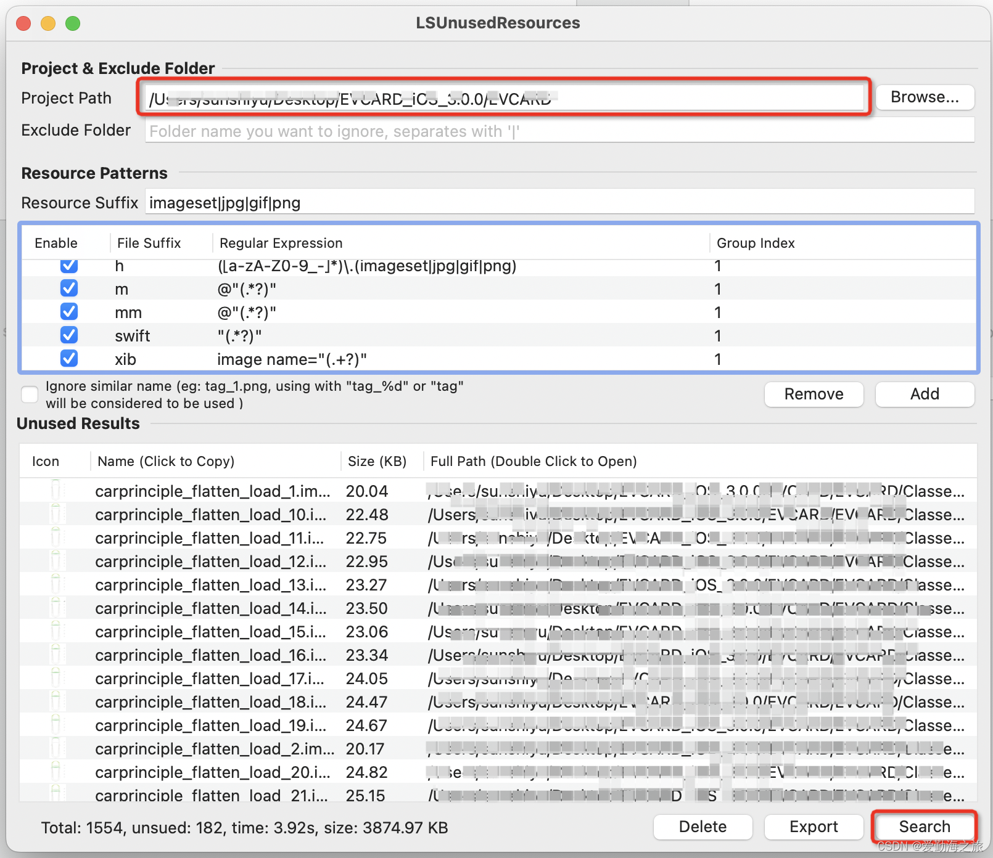Image resolution: width=993 pixels, height=858 pixels.
Task: Click the File Suffix column header
Action: coord(149,243)
